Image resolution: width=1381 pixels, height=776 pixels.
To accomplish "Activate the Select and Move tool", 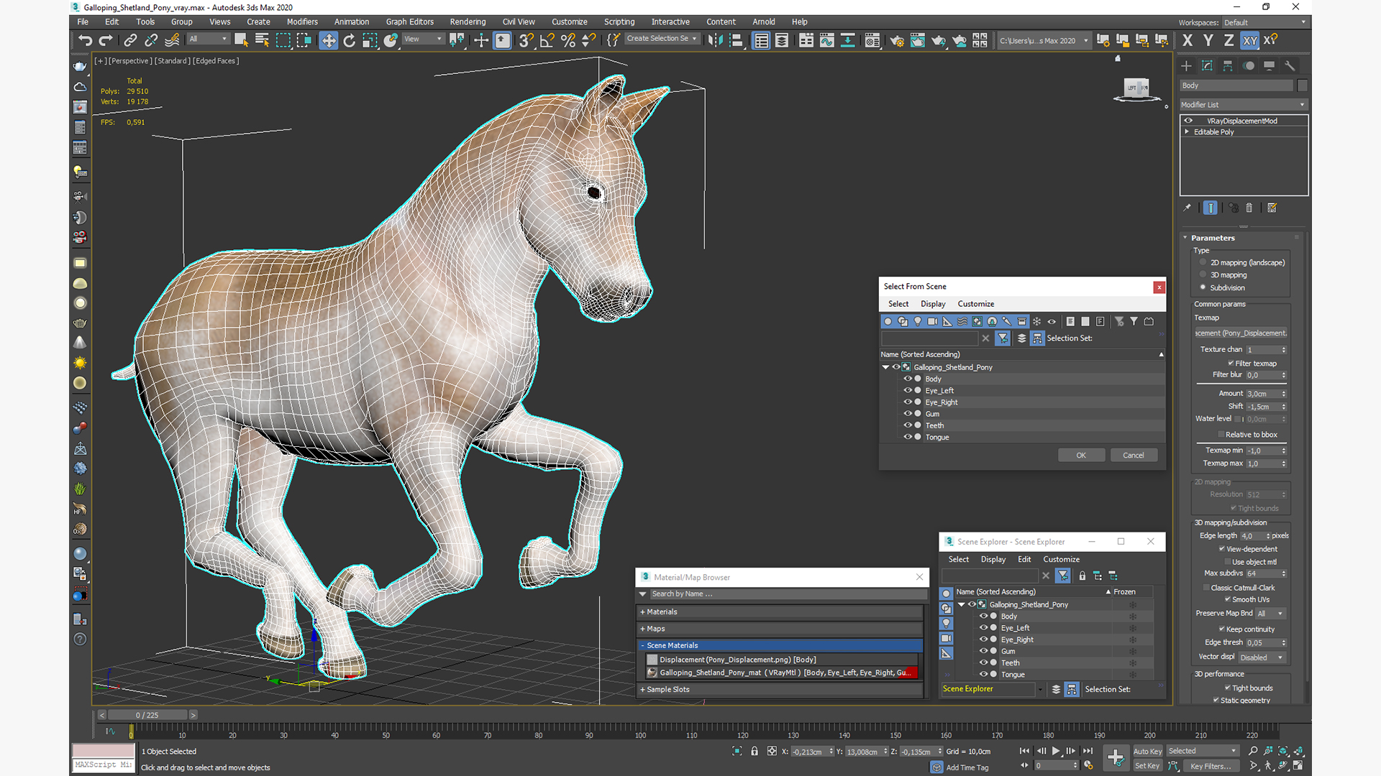I will pyautogui.click(x=329, y=40).
